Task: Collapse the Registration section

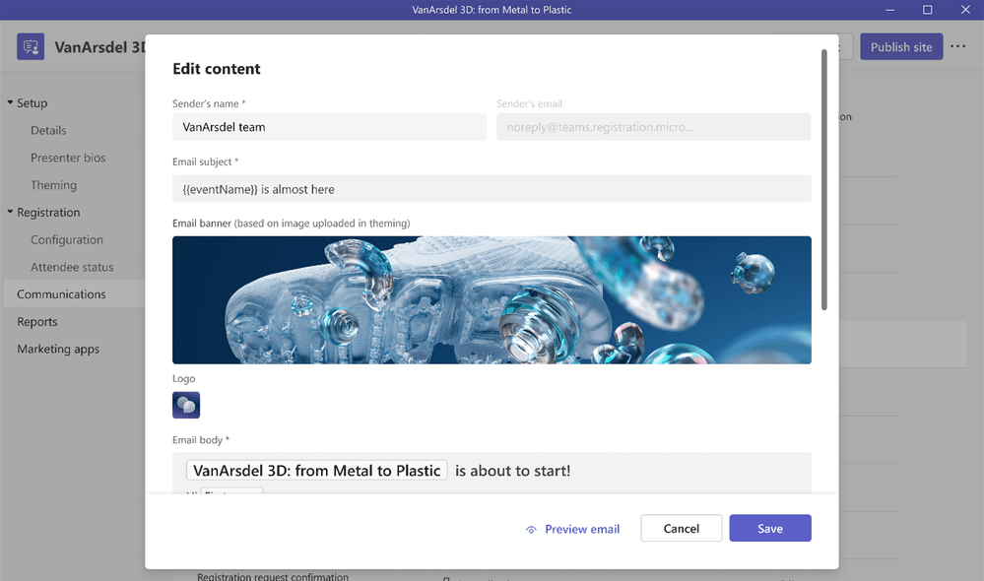Action: click(x=11, y=213)
